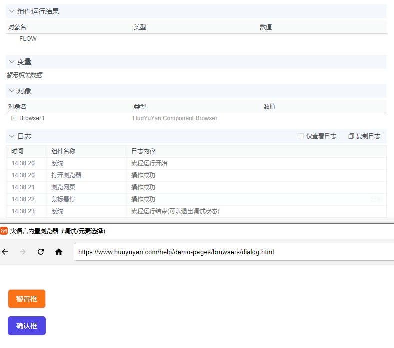Click the 火语言 browser logo icon
The width and height of the screenshot is (394, 348).
4,231
